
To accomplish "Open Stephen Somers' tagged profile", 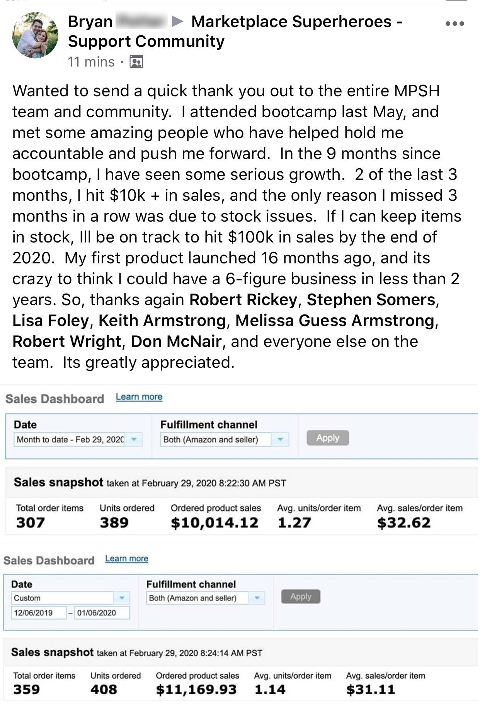I will coord(371,300).
